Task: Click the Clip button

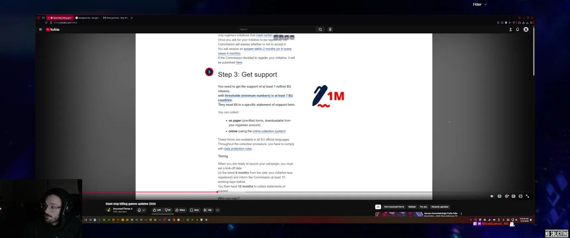Action: 208,210
